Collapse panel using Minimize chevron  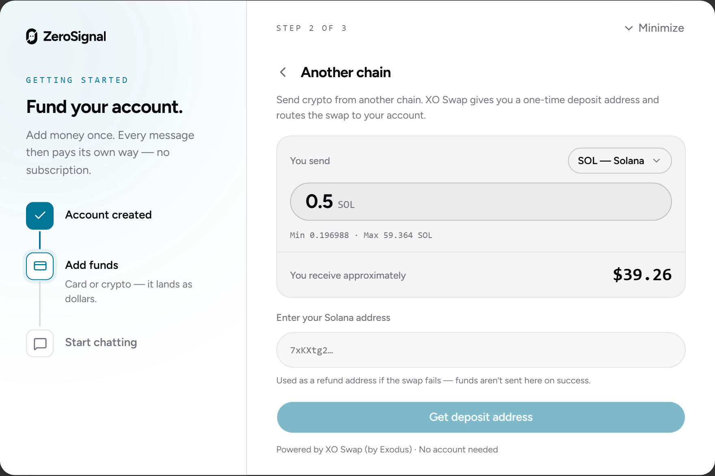628,28
